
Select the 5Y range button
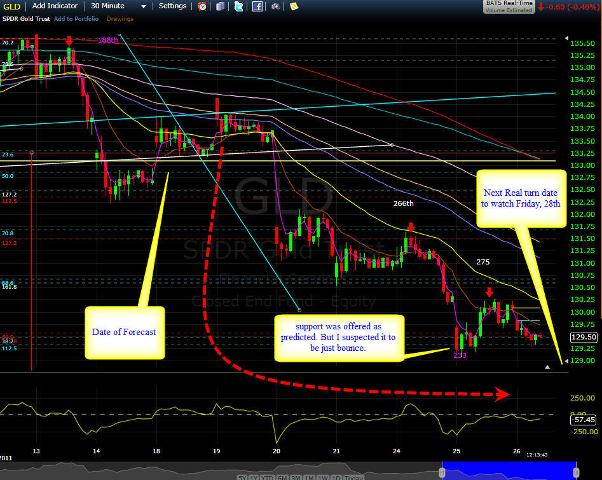(242, 477)
